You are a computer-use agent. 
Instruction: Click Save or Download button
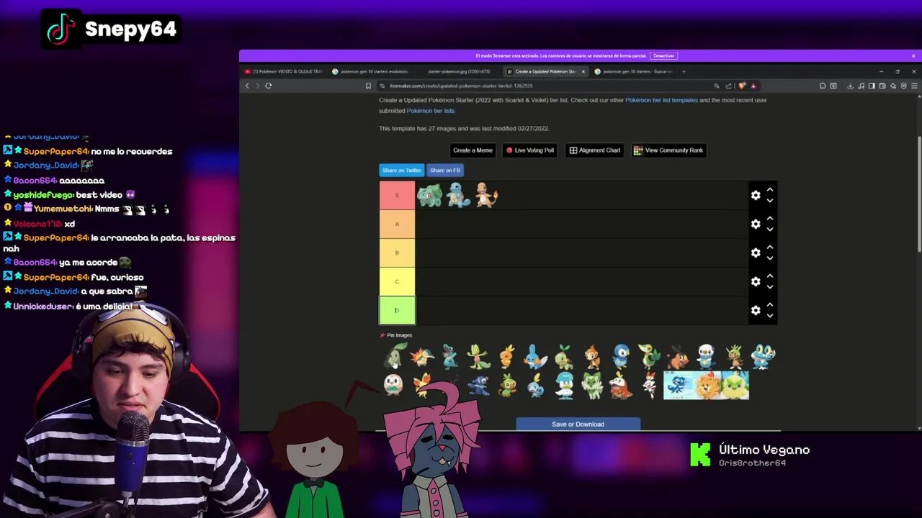[578, 424]
